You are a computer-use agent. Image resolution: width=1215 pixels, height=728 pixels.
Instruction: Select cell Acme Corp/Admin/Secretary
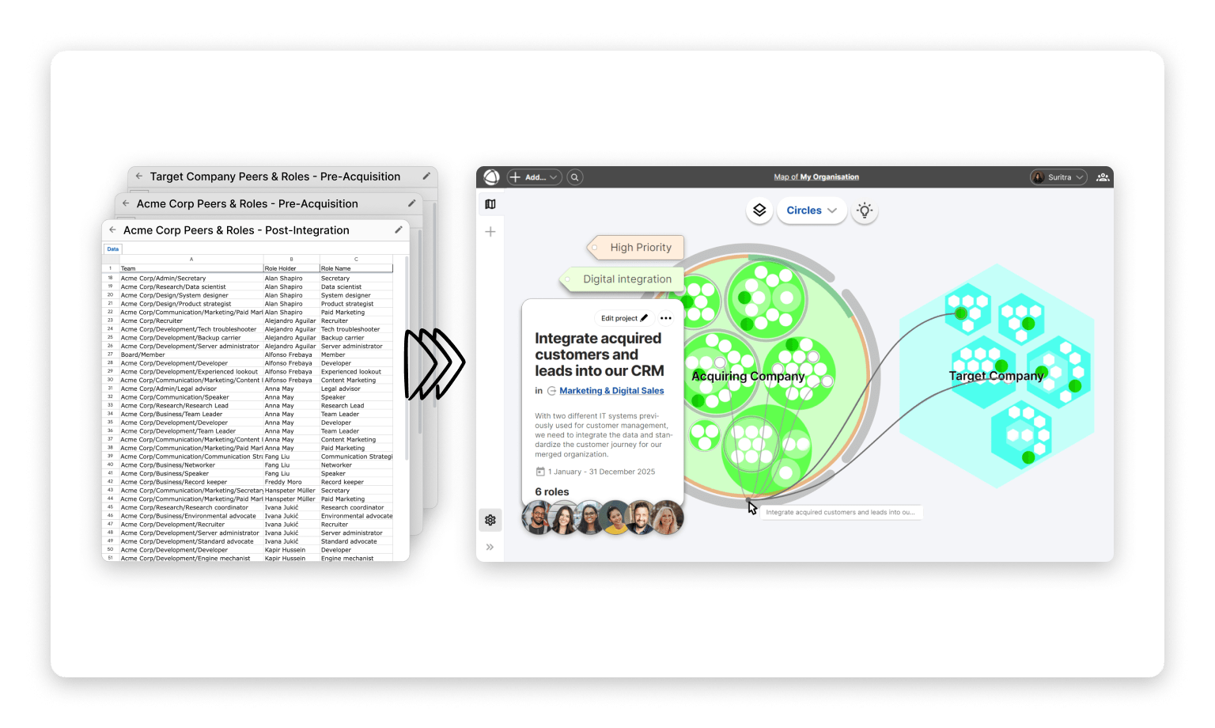tap(191, 279)
